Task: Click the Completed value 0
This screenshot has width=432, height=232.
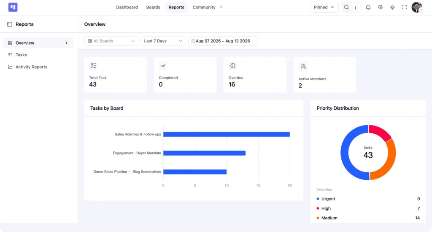Action: 161,84
